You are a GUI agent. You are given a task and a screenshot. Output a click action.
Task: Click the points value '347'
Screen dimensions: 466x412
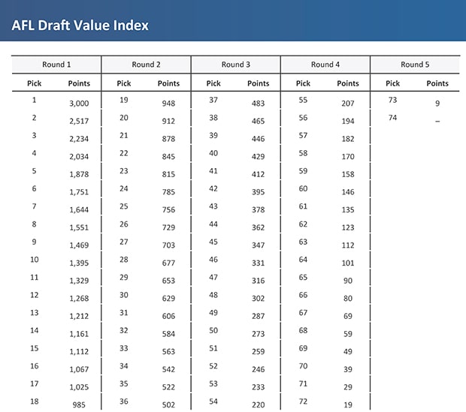pyautogui.click(x=258, y=245)
